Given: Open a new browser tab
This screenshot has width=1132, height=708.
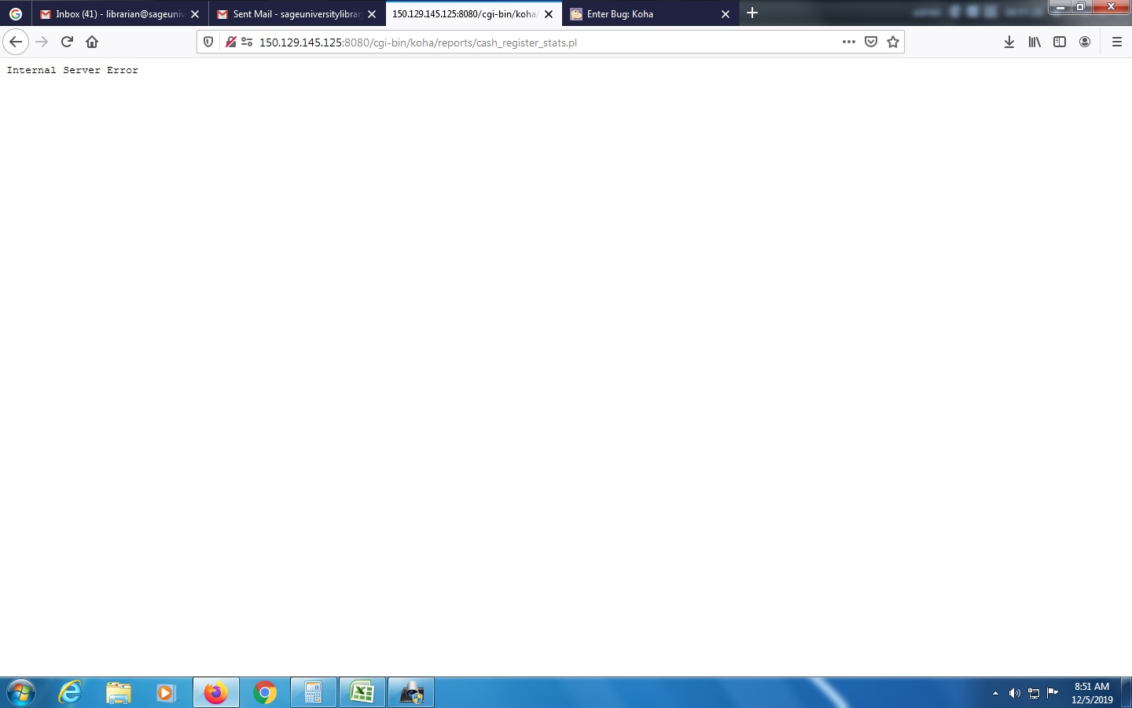Looking at the screenshot, I should coord(752,13).
